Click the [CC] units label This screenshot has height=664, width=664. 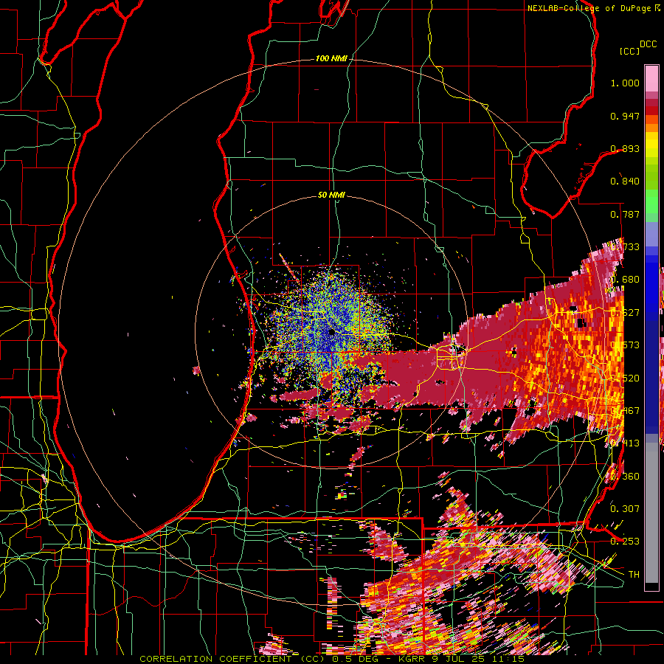629,51
